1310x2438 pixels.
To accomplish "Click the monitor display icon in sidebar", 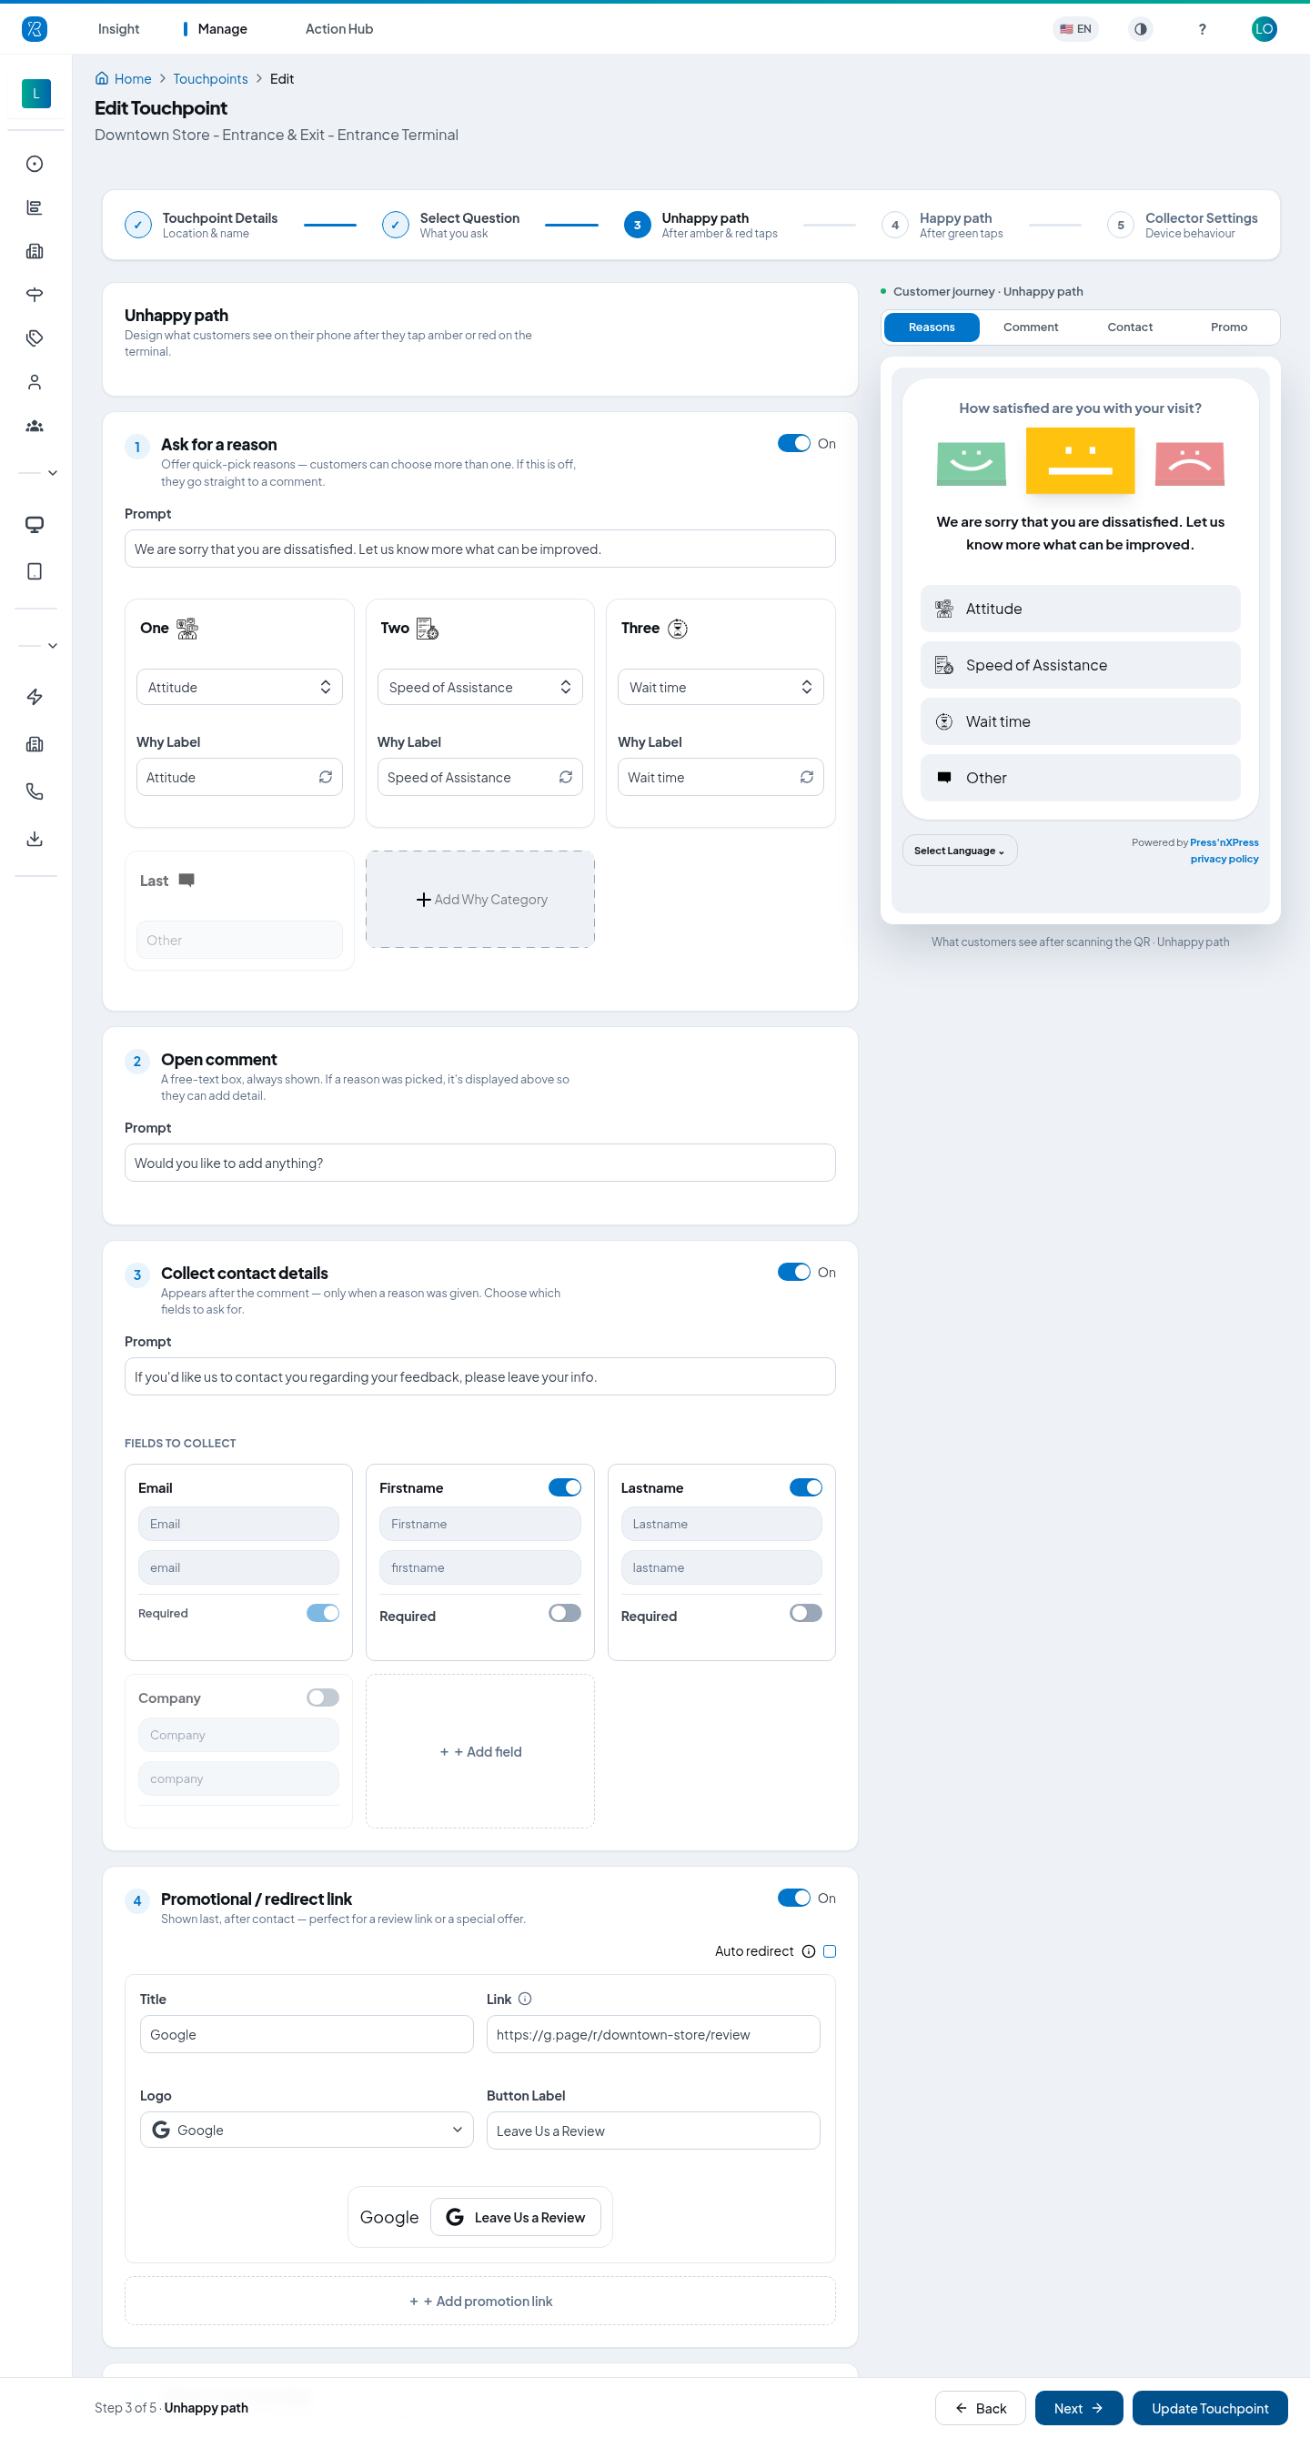I will pyautogui.click(x=35, y=524).
